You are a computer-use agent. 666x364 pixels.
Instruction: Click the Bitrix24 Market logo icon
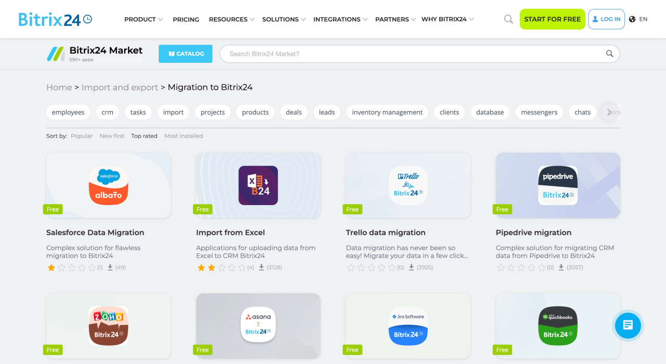point(56,53)
